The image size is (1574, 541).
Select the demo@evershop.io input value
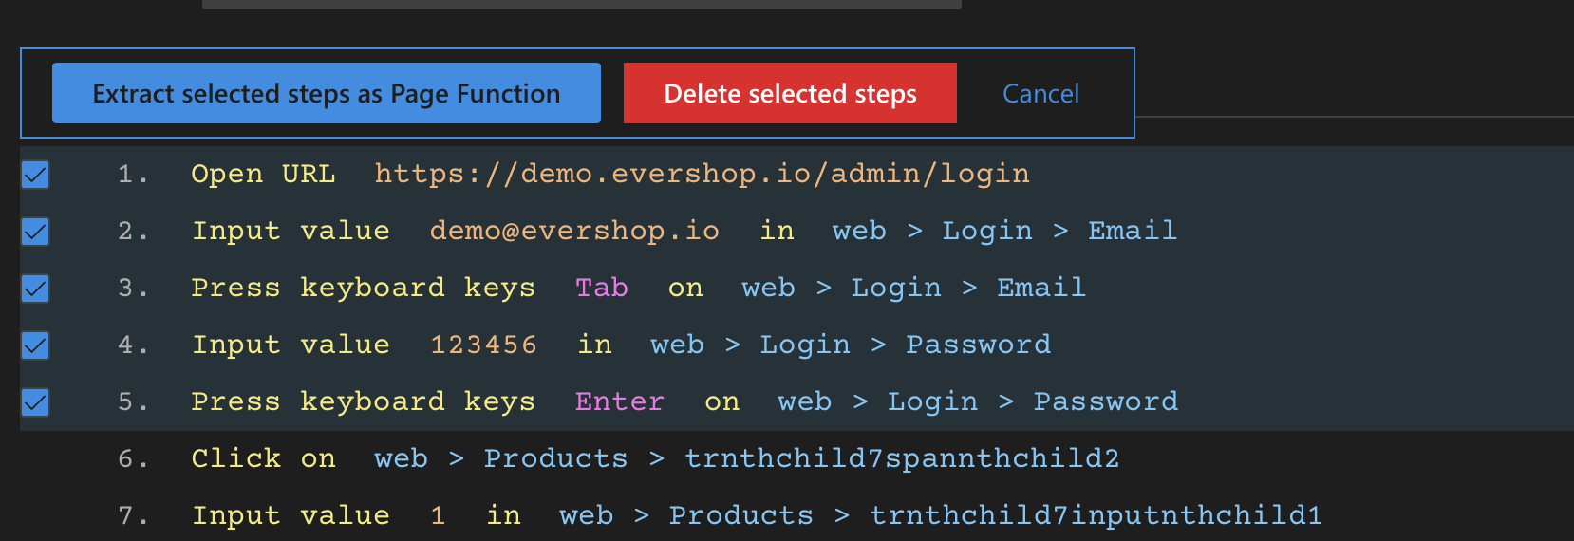click(x=574, y=231)
